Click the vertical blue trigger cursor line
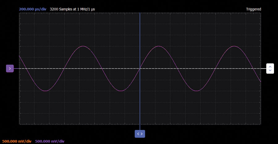This screenshot has height=144, width=278. (x=140, y=37)
